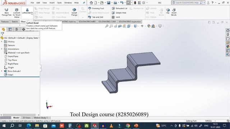
Task: Click the Tab and Slot tool
Action: click(x=96, y=17)
